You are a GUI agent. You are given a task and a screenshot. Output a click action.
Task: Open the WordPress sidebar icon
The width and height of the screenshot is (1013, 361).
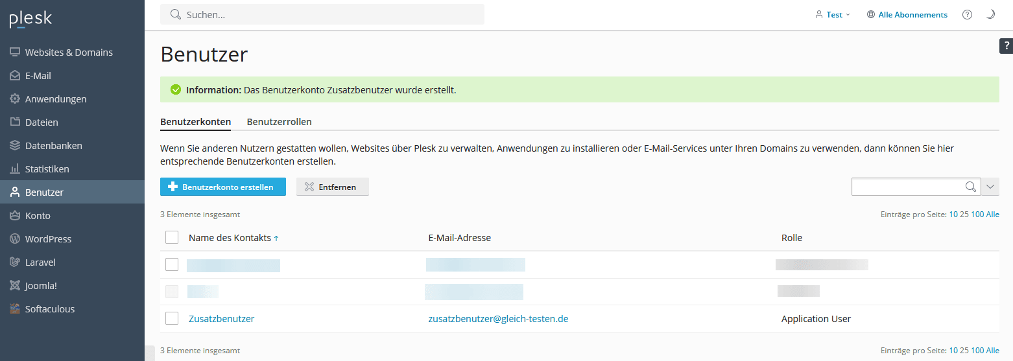click(x=15, y=239)
